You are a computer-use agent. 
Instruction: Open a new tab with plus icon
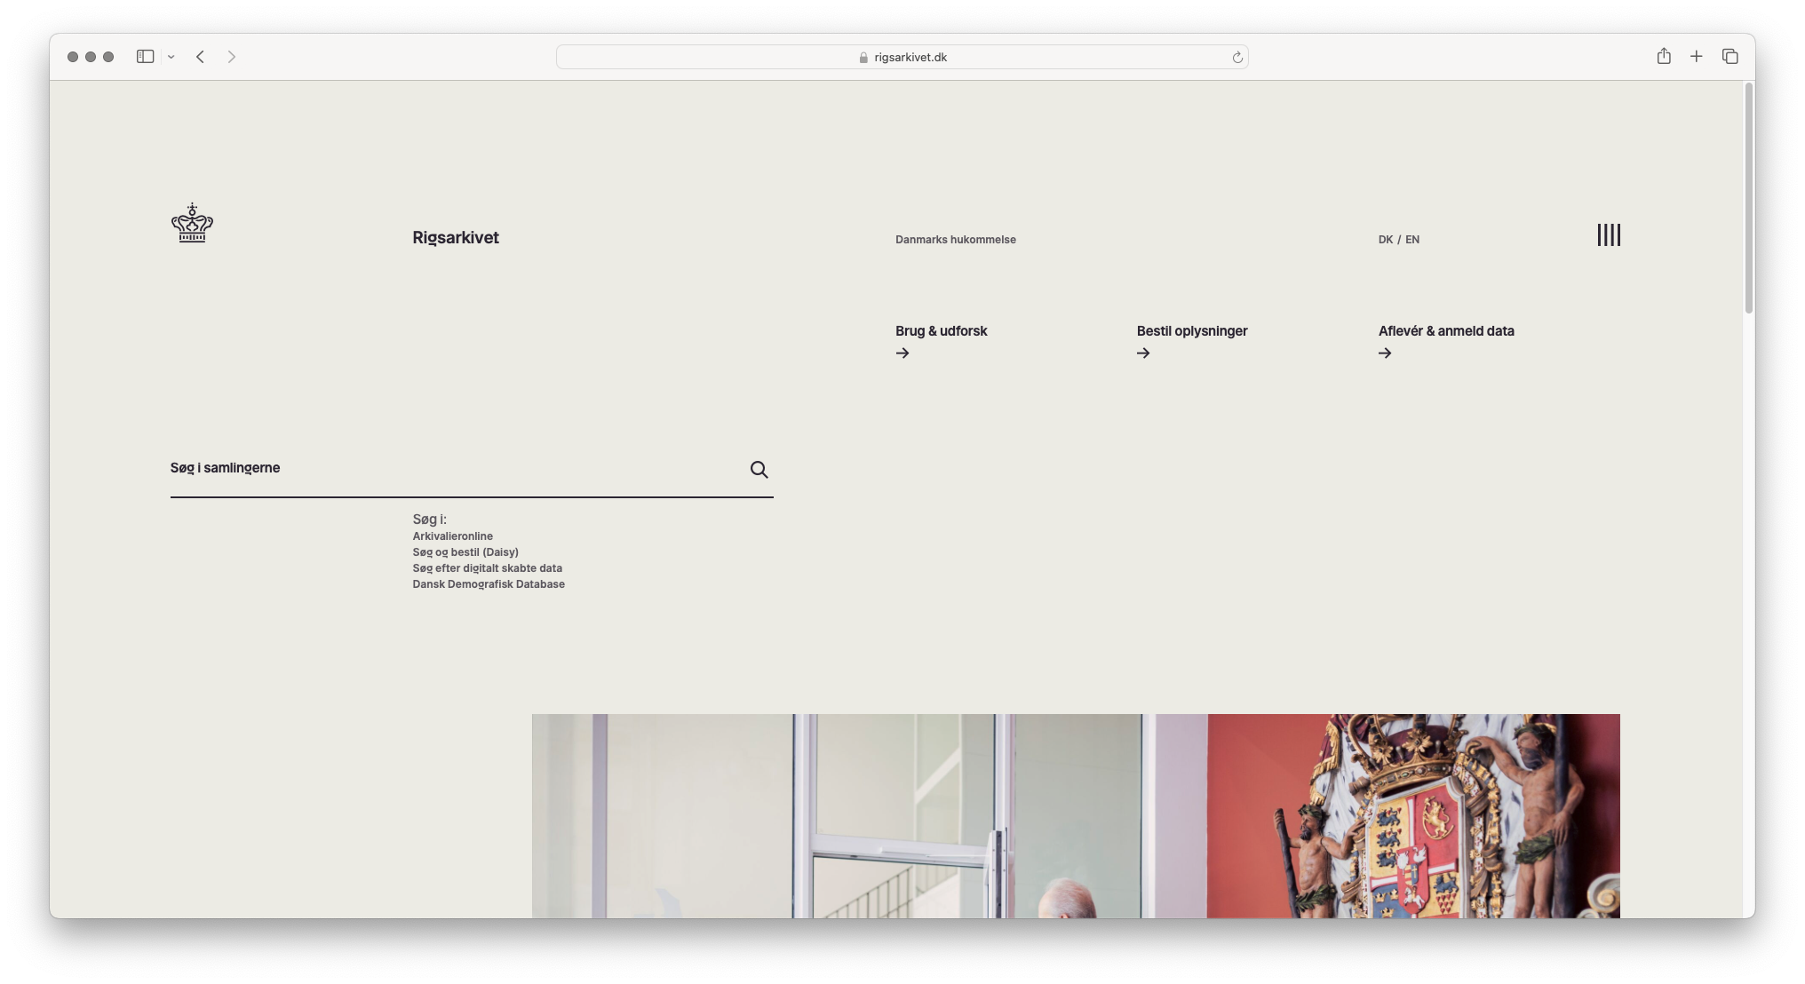[1697, 57]
